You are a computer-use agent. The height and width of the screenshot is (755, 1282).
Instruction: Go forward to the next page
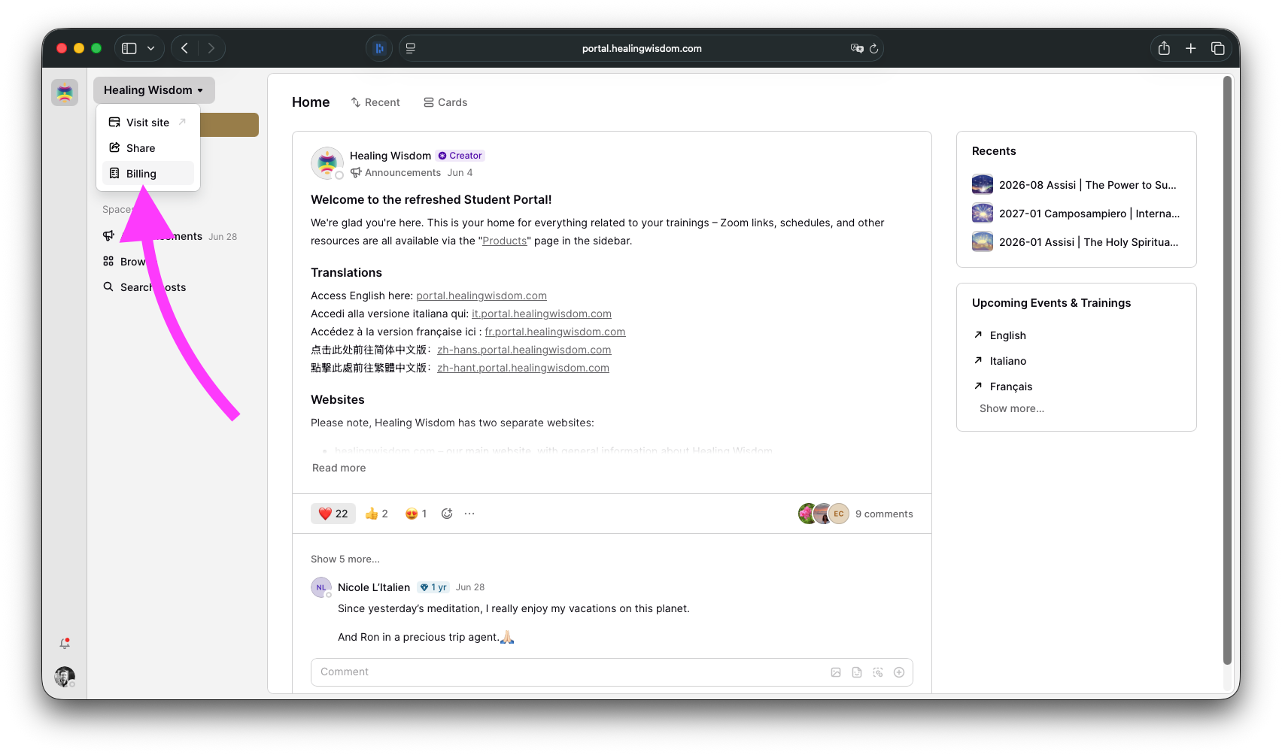tap(211, 48)
